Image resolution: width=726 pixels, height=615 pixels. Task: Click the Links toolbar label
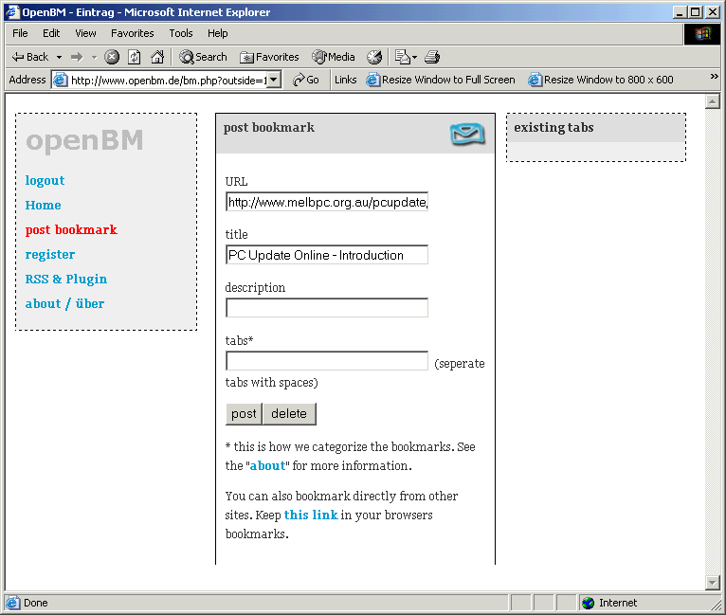345,80
